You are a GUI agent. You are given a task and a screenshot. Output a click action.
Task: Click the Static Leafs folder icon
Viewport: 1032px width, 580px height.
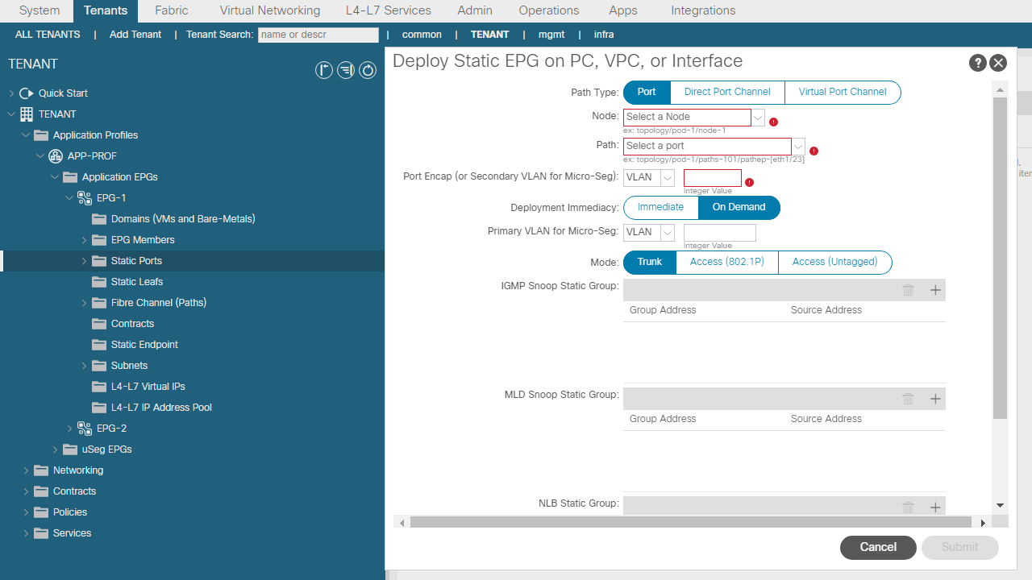coord(99,282)
